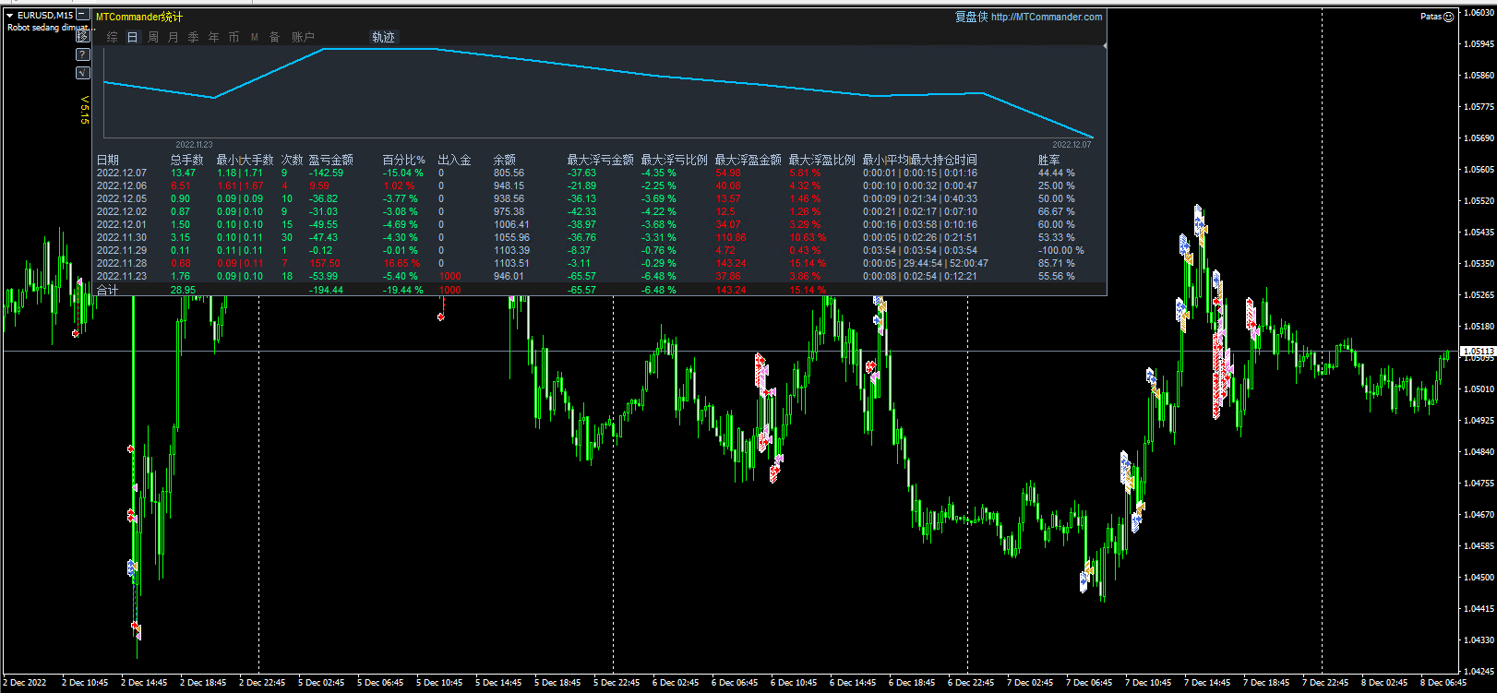
Task: Select the 2022.12.07 statistics row
Action: click(121, 173)
